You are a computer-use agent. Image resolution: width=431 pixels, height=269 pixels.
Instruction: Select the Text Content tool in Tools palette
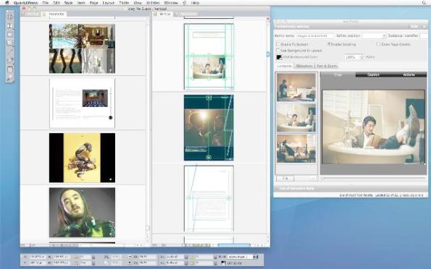tap(10, 26)
